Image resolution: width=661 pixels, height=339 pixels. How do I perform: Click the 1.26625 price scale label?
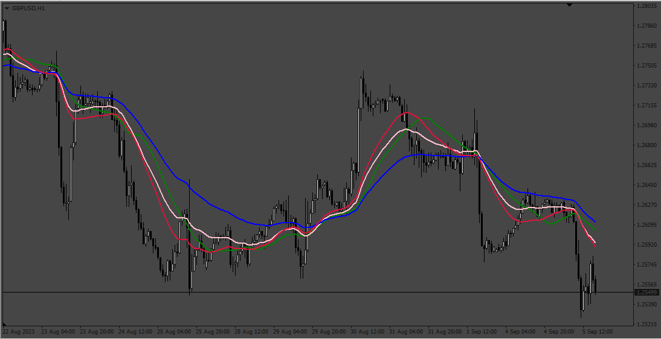(x=647, y=165)
